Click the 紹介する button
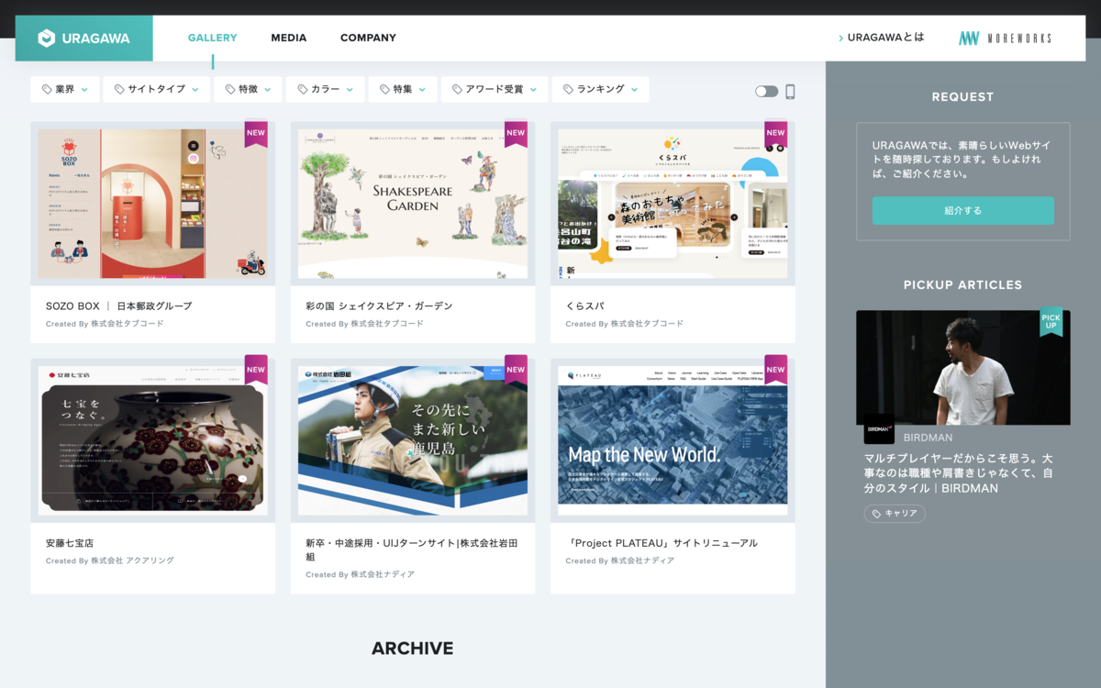1101x688 pixels. (962, 210)
